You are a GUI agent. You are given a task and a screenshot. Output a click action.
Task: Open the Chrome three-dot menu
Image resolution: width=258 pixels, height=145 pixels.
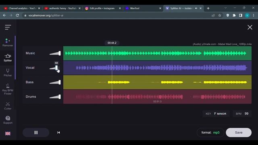click(254, 15)
